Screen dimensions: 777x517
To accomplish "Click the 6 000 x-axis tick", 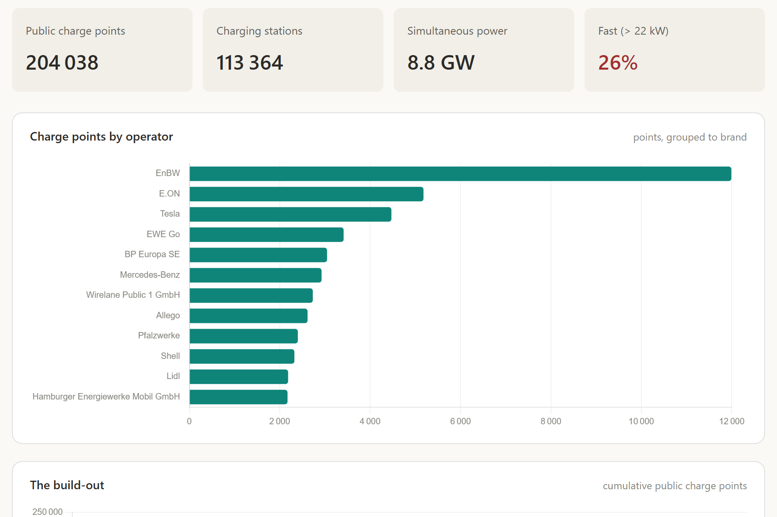I will 460,421.
